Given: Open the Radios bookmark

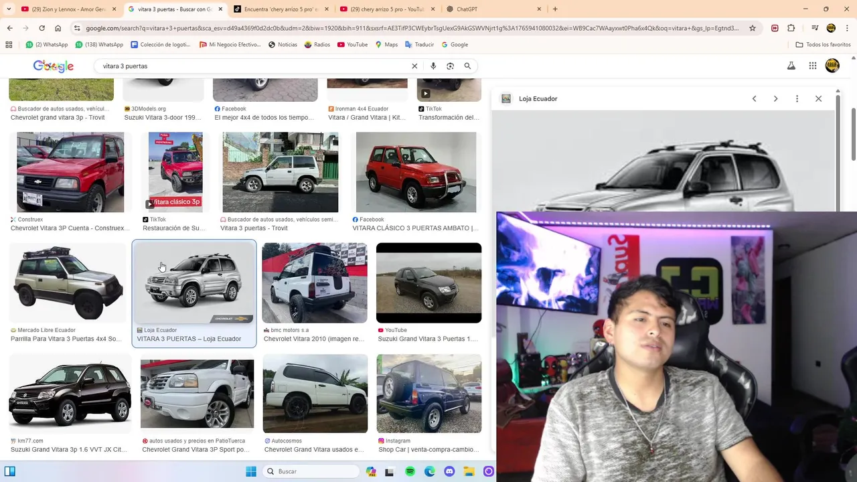Looking at the screenshot, I should (317, 44).
